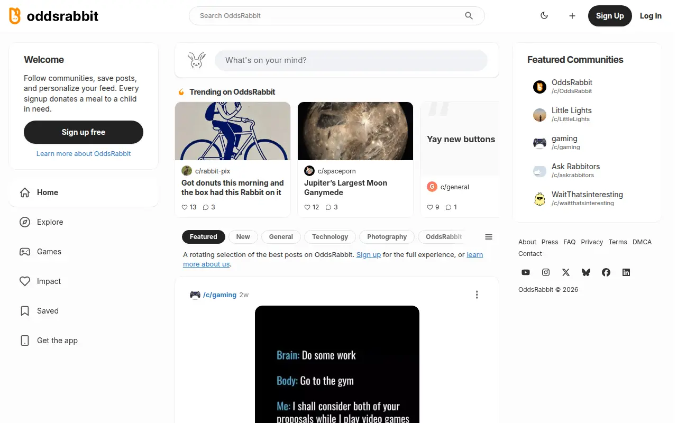This screenshot has height=423, width=677.
Task: Open the Learn more about OddsRabbit link
Action: tap(84, 154)
